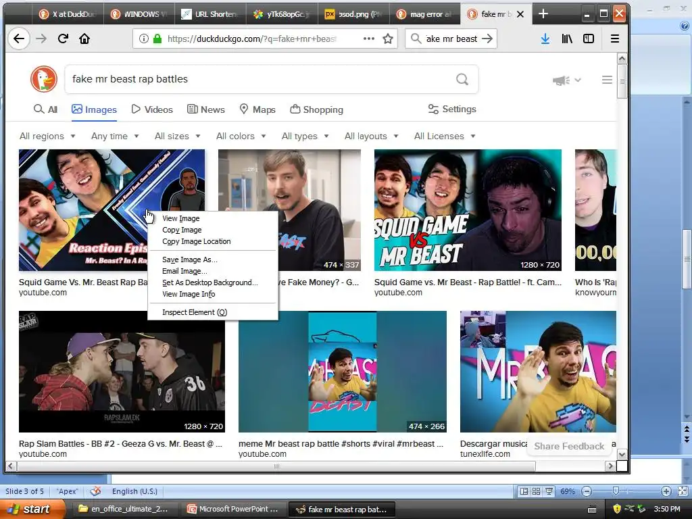Image resolution: width=692 pixels, height=519 pixels.
Task: Expand the All layouts filter
Action: [x=371, y=136]
